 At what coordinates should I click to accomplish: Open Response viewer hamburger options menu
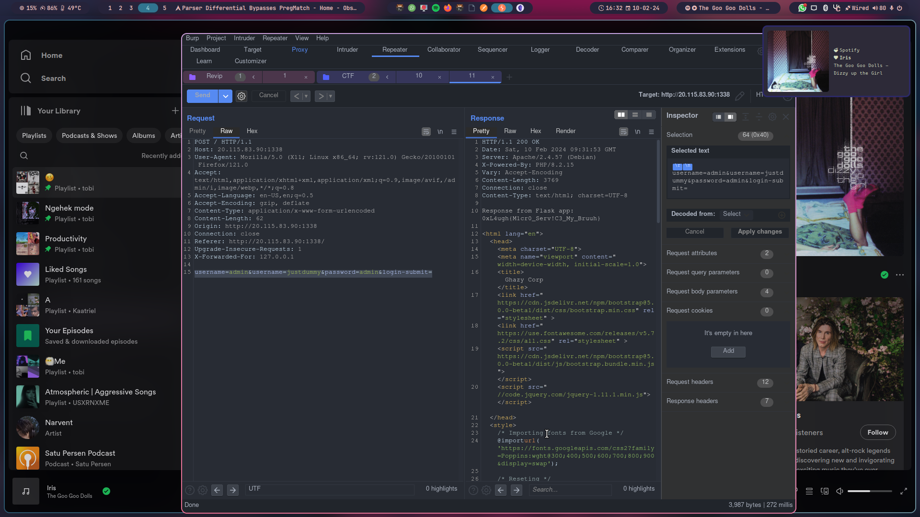coord(651,132)
